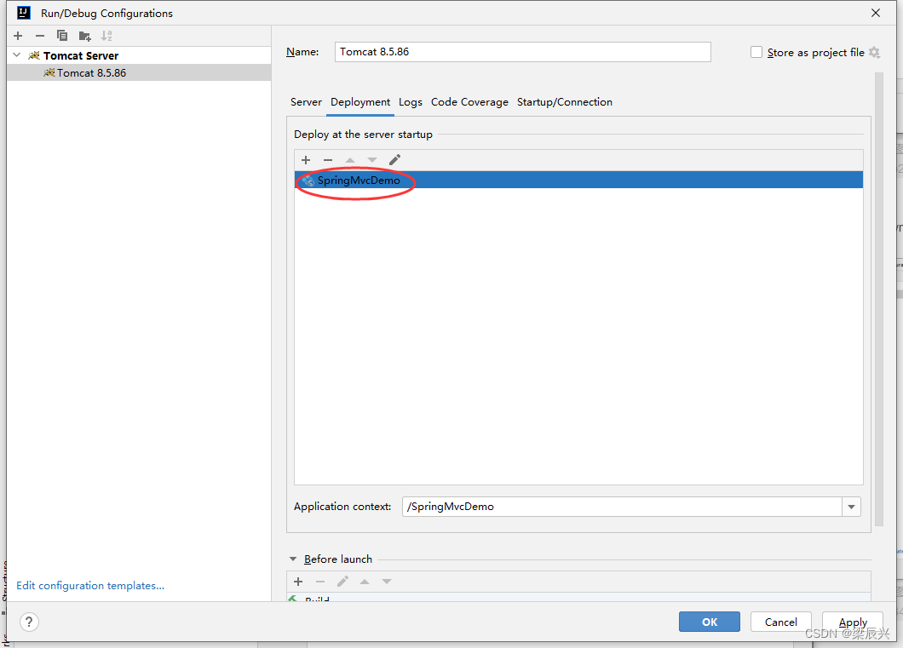Edit the Before launch task with pencil
The image size is (903, 648).
click(342, 582)
